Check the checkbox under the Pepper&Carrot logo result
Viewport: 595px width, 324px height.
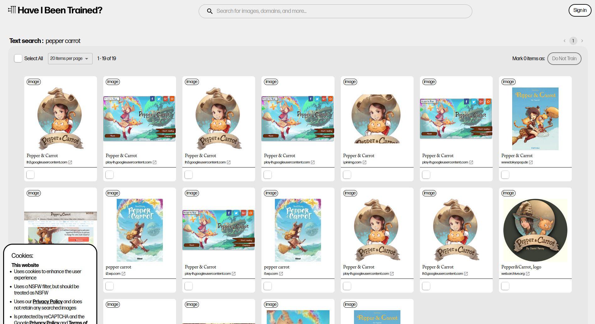tap(505, 286)
